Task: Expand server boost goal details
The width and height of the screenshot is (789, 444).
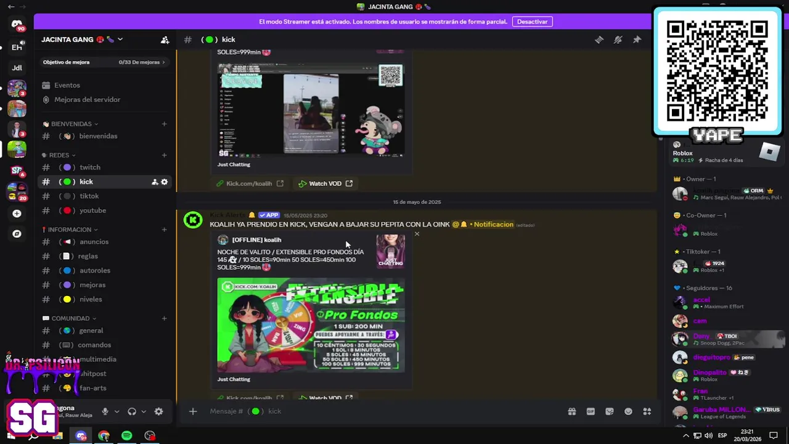Action: tap(104, 62)
